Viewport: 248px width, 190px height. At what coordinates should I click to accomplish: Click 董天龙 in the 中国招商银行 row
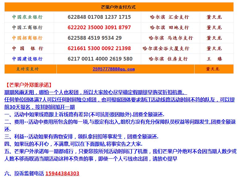pos(214,38)
